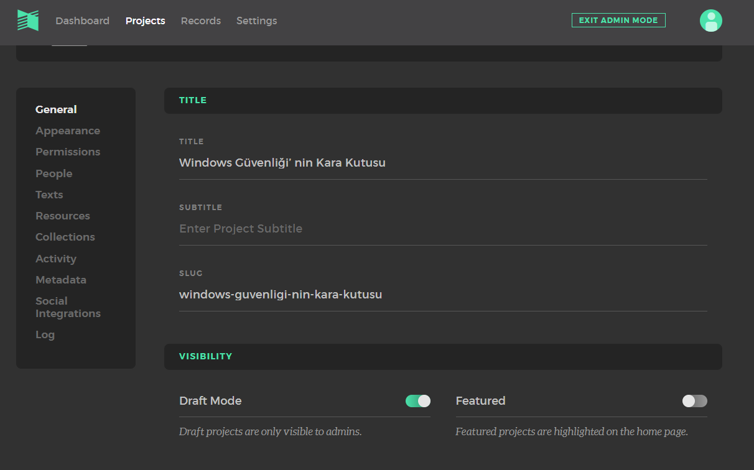
Task: Go to the People section
Action: [x=54, y=173]
